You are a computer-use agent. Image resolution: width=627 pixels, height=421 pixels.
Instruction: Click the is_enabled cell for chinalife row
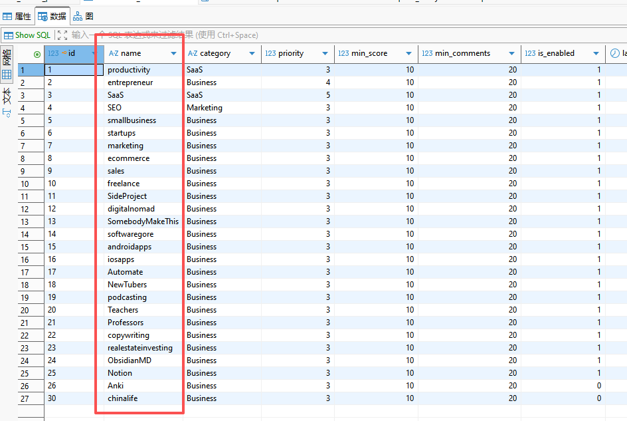(563, 398)
